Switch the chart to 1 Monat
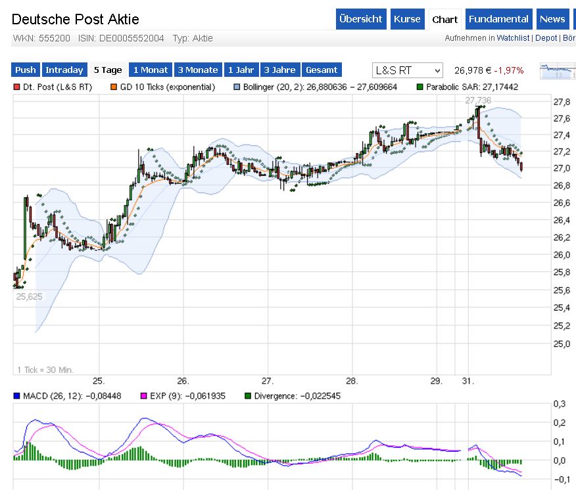 pyautogui.click(x=151, y=70)
